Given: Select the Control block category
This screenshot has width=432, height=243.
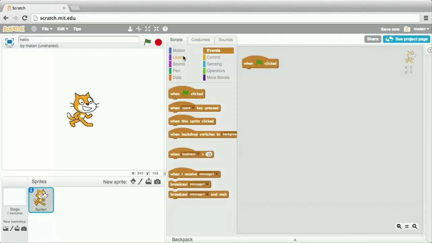Looking at the screenshot, I should [x=213, y=57].
